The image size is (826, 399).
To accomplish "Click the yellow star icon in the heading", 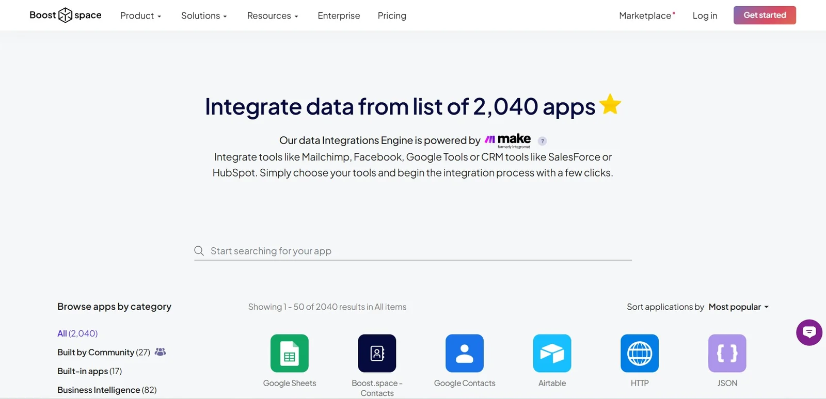I will pos(610,104).
